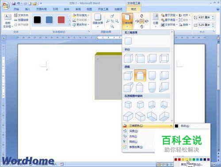Nudge shadow right icon
This screenshot has width=221, height=167.
117,21
